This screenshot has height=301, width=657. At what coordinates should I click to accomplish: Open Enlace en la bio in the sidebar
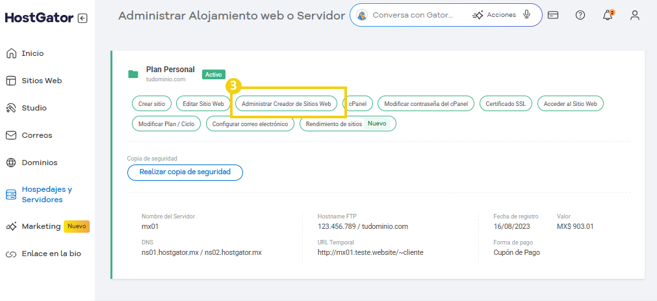coord(51,254)
